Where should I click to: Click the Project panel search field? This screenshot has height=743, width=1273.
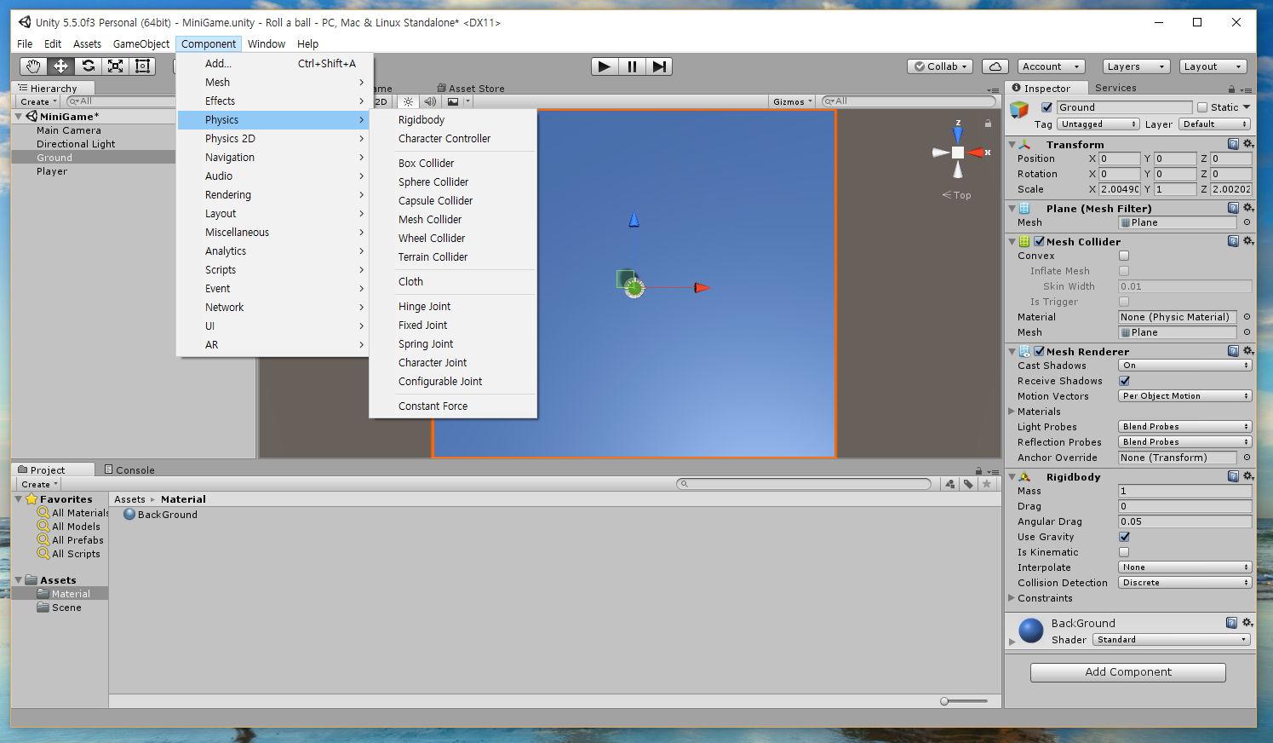tap(805, 483)
